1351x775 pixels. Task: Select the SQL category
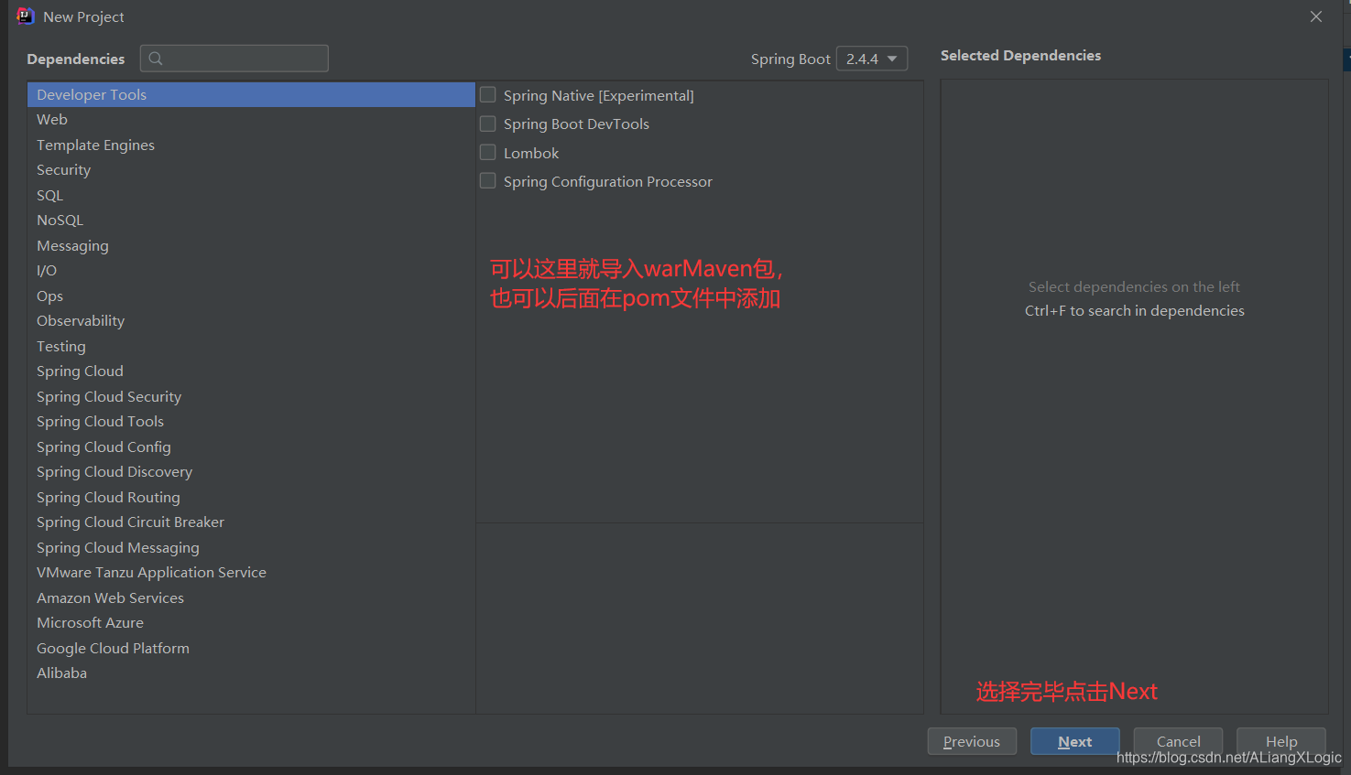click(251, 195)
